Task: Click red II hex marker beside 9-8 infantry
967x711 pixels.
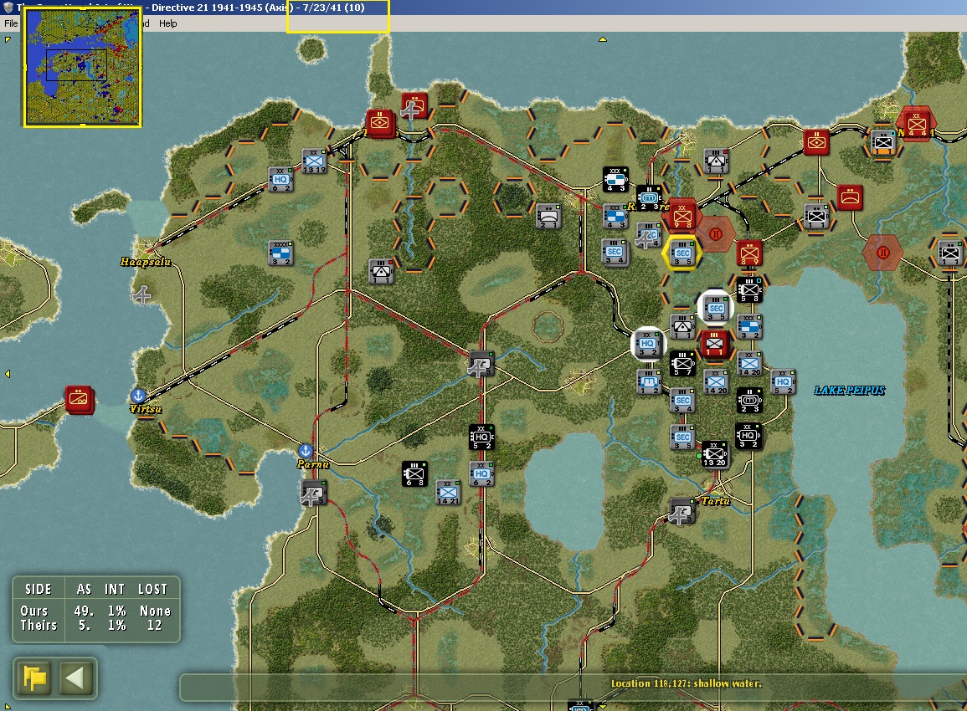Action: (715, 234)
